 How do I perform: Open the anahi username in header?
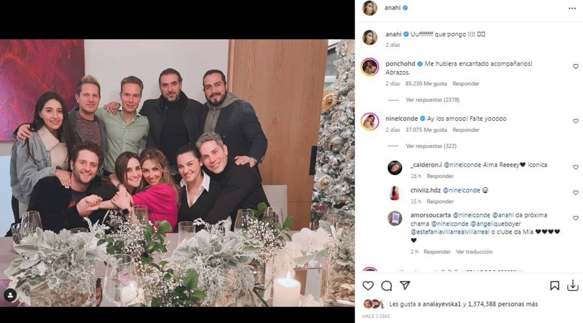(x=393, y=8)
